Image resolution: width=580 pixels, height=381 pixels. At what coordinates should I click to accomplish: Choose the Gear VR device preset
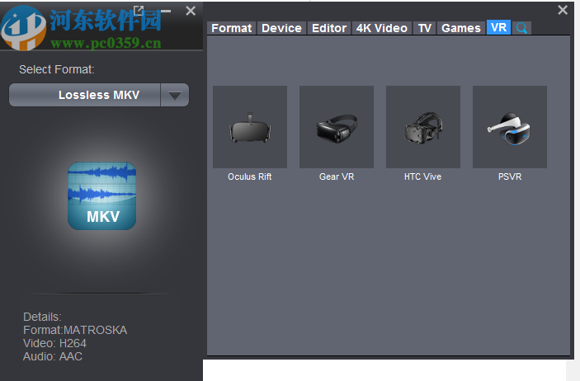[x=337, y=127]
